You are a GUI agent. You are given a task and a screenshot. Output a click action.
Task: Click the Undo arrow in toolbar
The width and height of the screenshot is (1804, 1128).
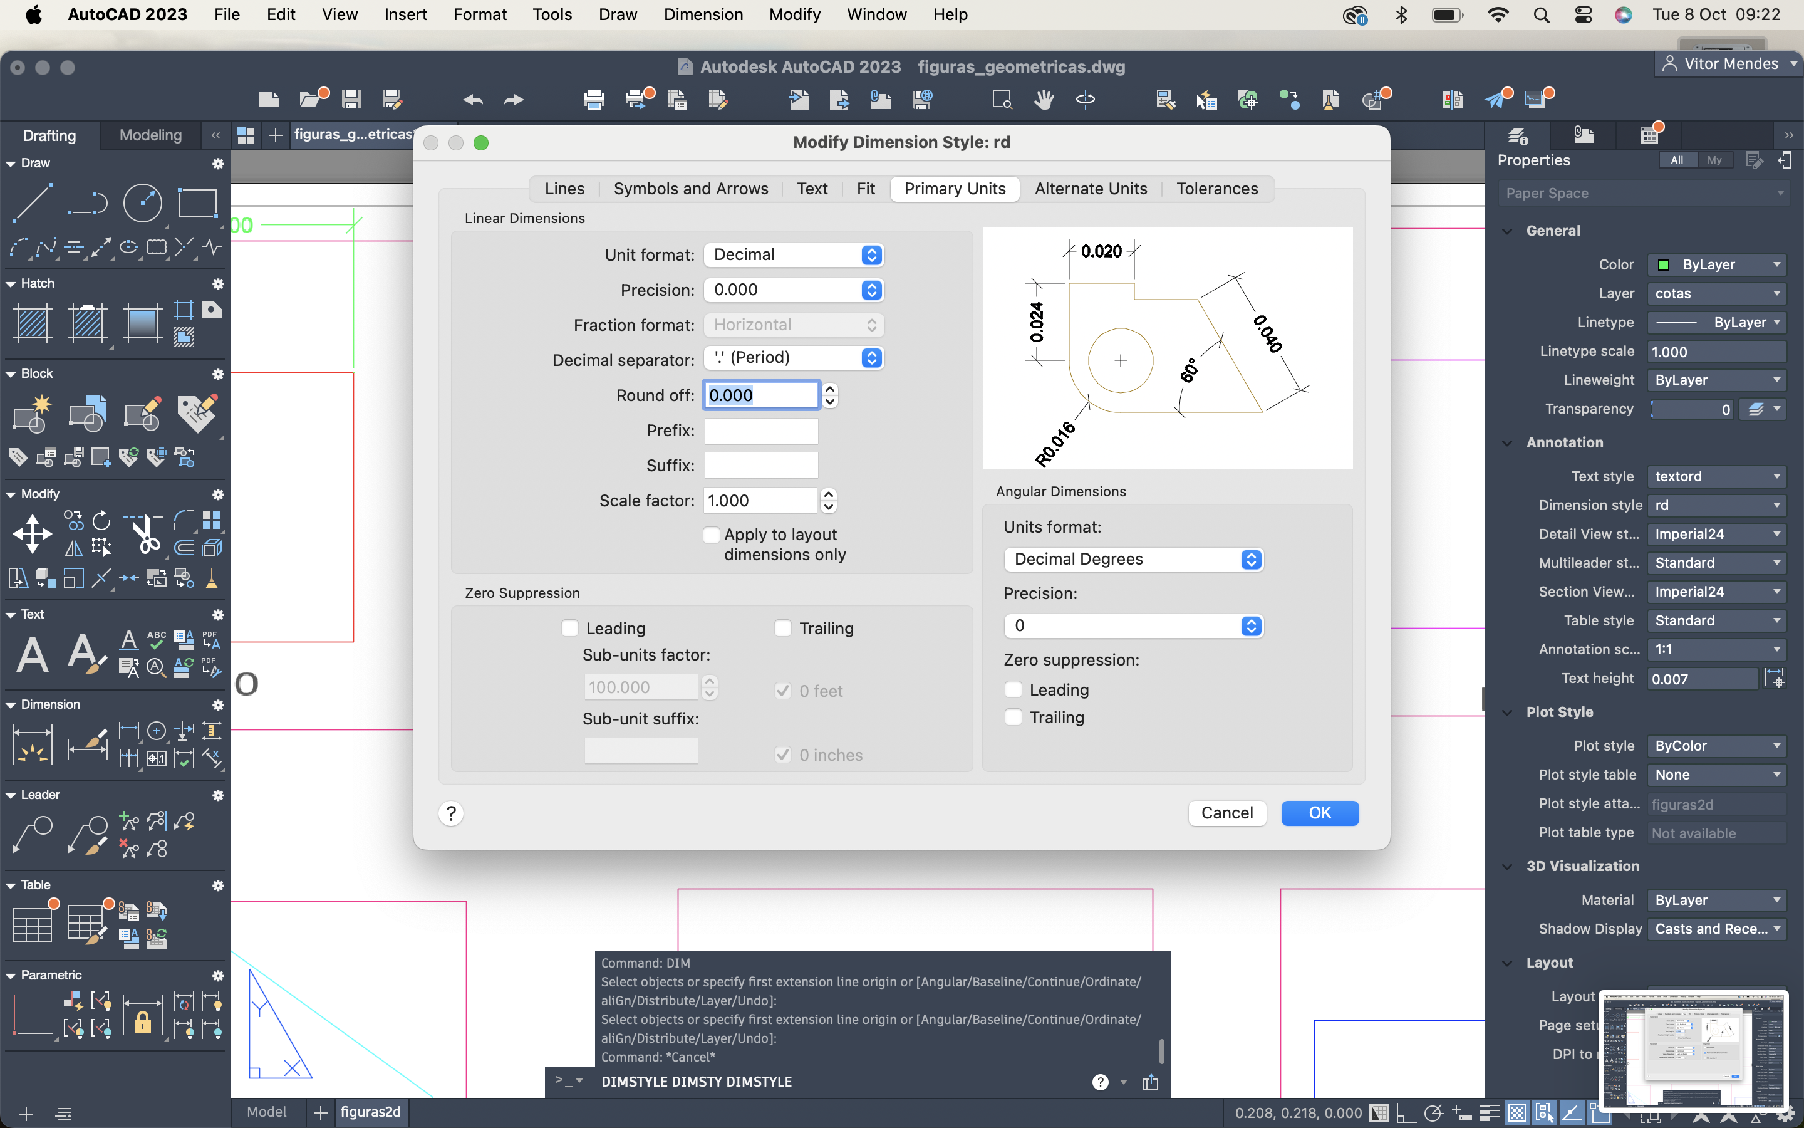(473, 99)
